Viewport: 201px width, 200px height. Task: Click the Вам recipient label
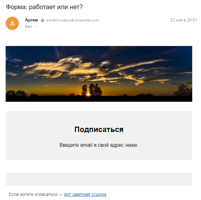pyautogui.click(x=29, y=26)
